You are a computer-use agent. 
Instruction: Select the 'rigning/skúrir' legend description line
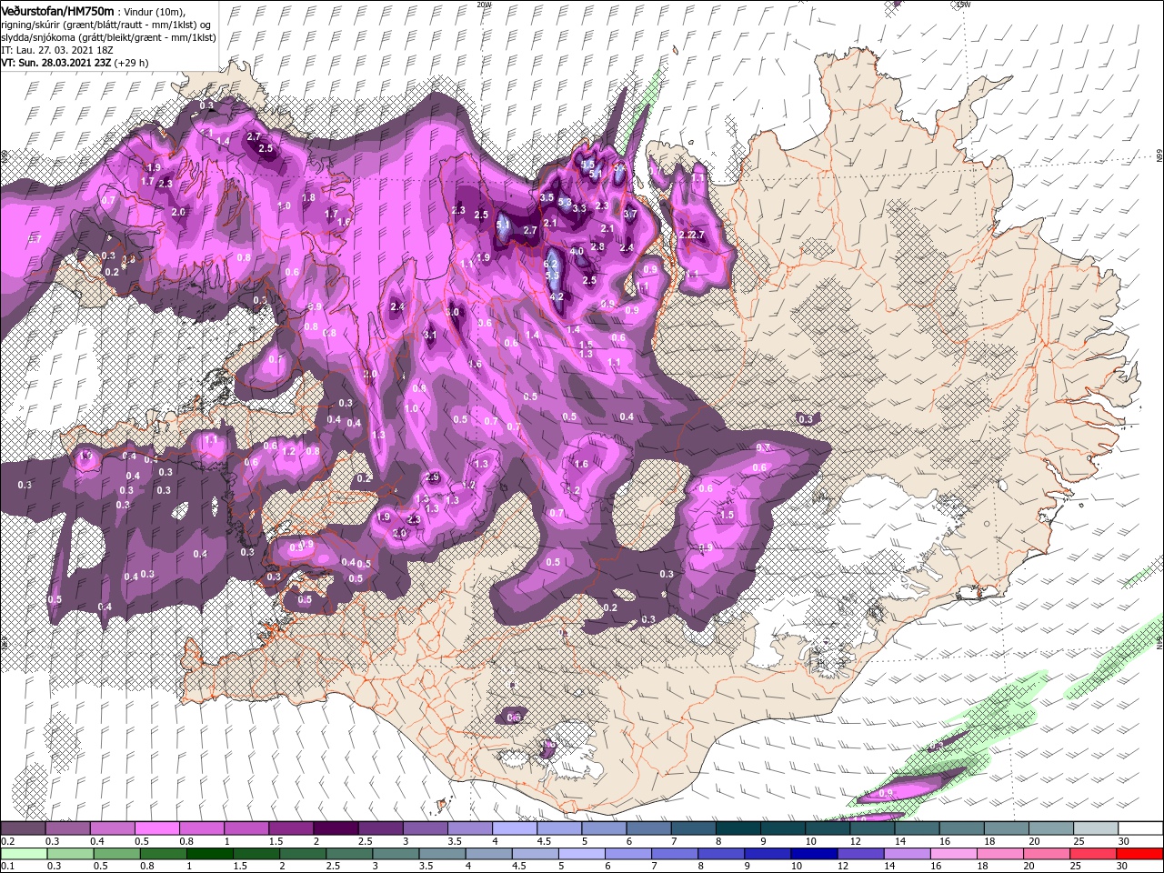click(105, 25)
